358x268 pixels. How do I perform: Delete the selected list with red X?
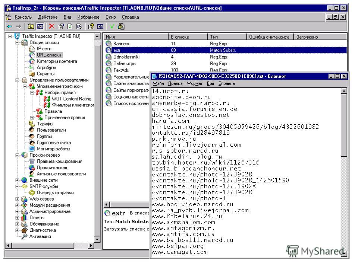[51, 27]
